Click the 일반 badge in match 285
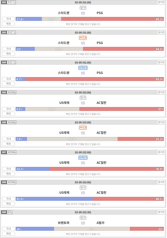 tap(83, 98)
